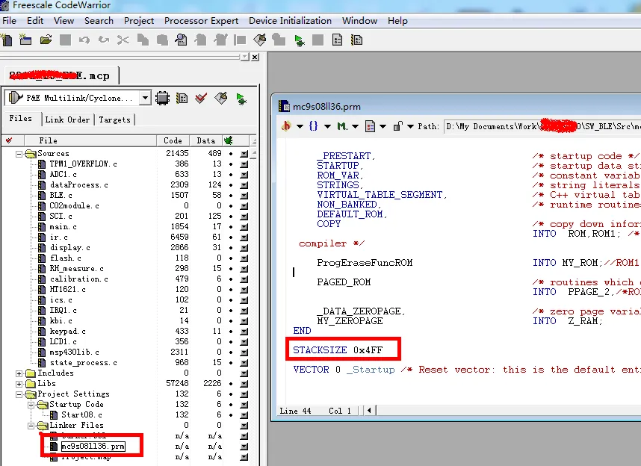This screenshot has width=641, height=466.
Task: Click the project inspector icon in main toolbar
Action: 357,40
